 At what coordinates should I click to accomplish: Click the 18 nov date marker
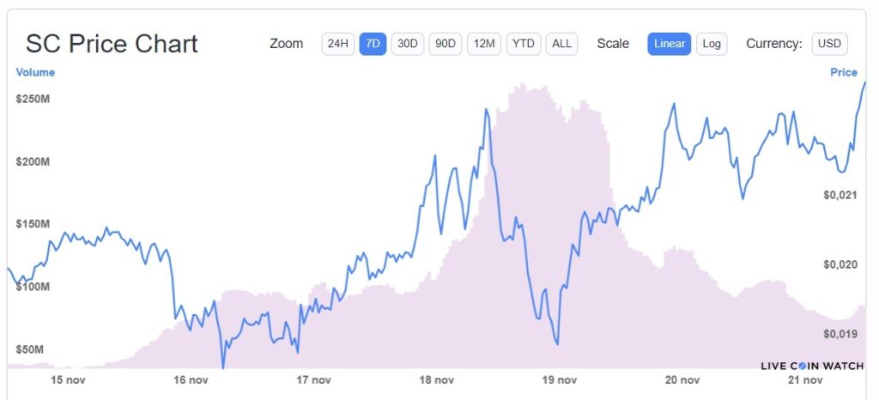pyautogui.click(x=436, y=379)
